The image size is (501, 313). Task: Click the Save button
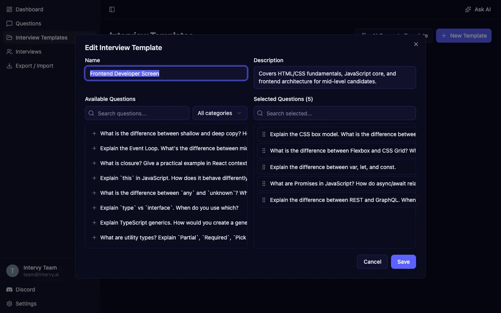404,262
